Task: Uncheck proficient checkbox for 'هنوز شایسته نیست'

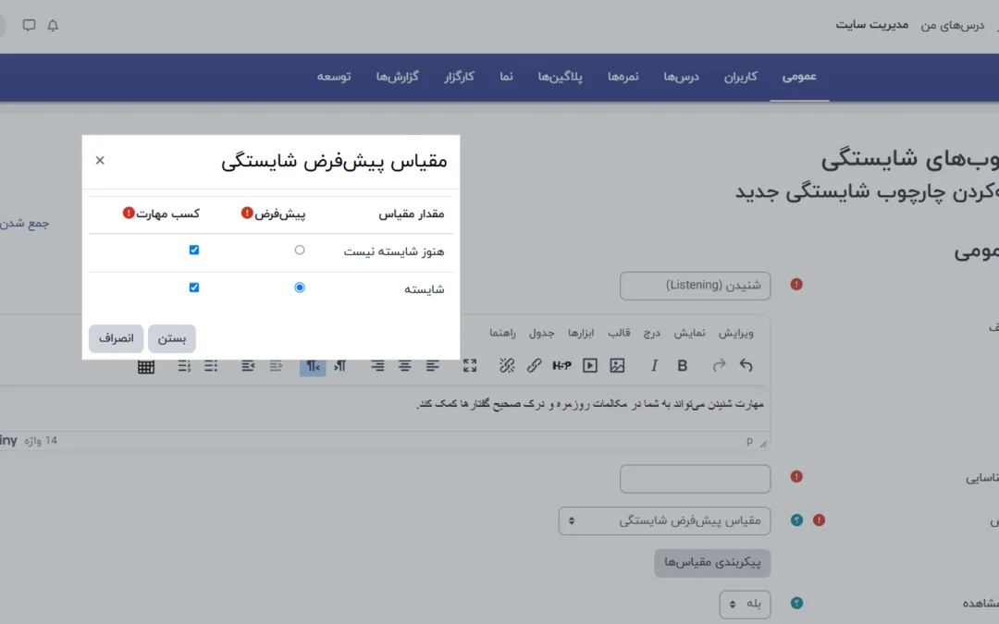Action: click(194, 251)
